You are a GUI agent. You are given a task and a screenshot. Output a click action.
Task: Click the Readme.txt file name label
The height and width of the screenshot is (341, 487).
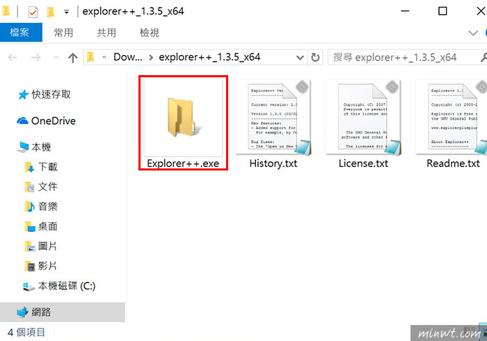tap(454, 164)
